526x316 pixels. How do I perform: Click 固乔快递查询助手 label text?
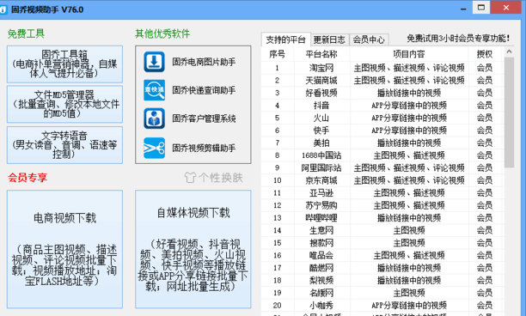[204, 90]
